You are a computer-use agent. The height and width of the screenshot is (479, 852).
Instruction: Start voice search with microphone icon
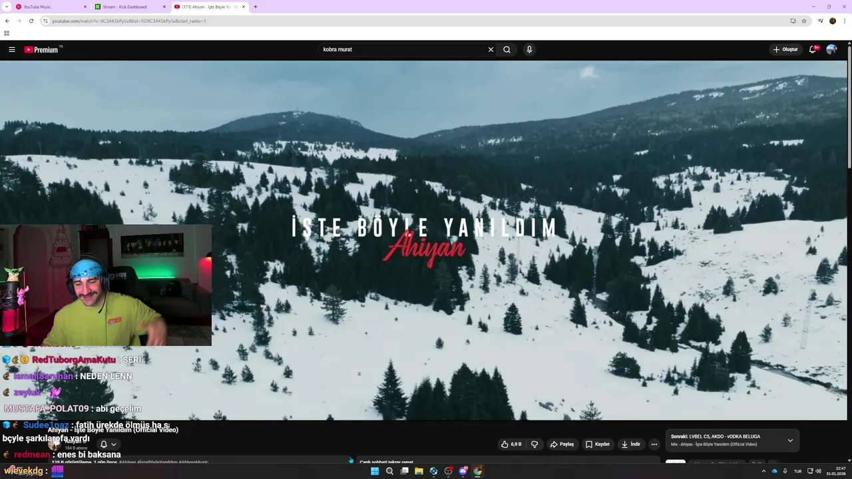(x=529, y=49)
